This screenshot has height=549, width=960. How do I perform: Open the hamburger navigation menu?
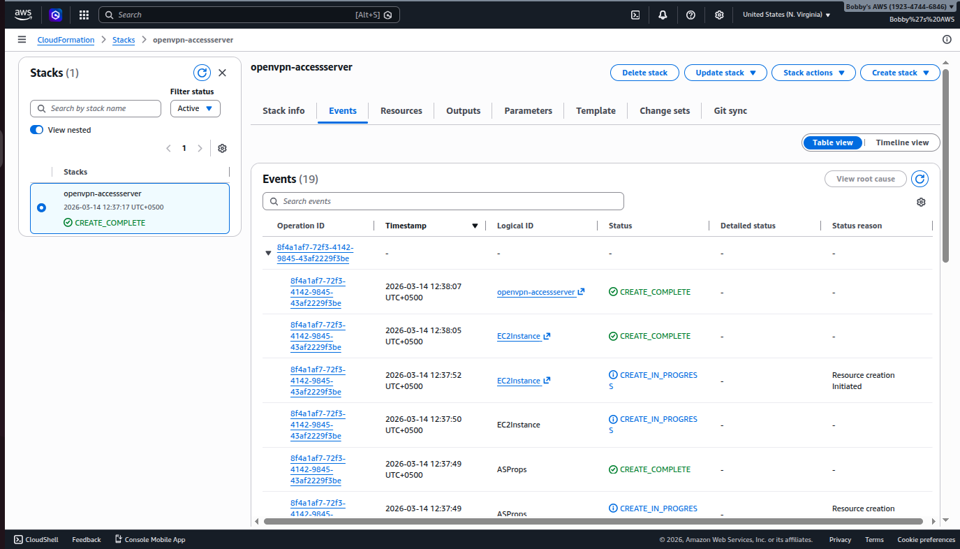click(x=22, y=40)
